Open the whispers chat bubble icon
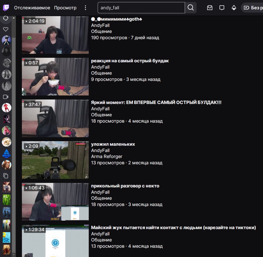Image resolution: width=263 pixels, height=257 pixels. (222, 8)
